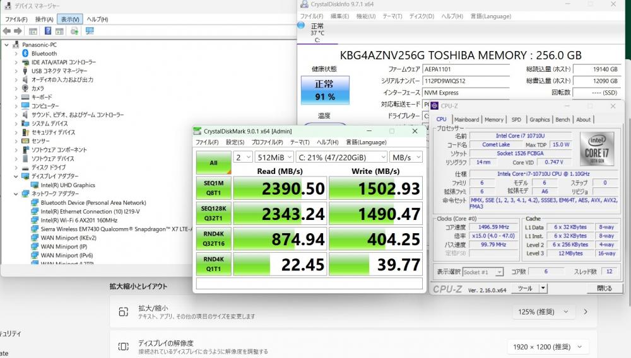Screen dimensions: 631x358
Task: Select Bluetooth Device (Personal Area Network)
Action: click(93, 202)
